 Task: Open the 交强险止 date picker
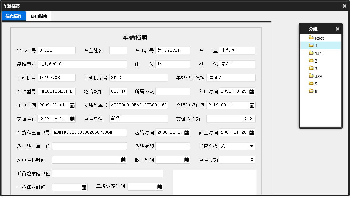click(72, 118)
